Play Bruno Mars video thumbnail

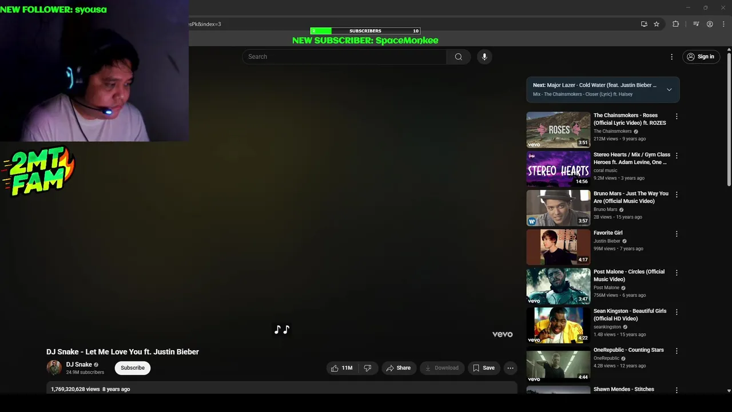click(558, 208)
